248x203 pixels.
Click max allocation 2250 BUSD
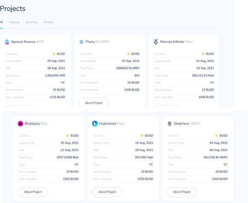[x=145, y=179]
